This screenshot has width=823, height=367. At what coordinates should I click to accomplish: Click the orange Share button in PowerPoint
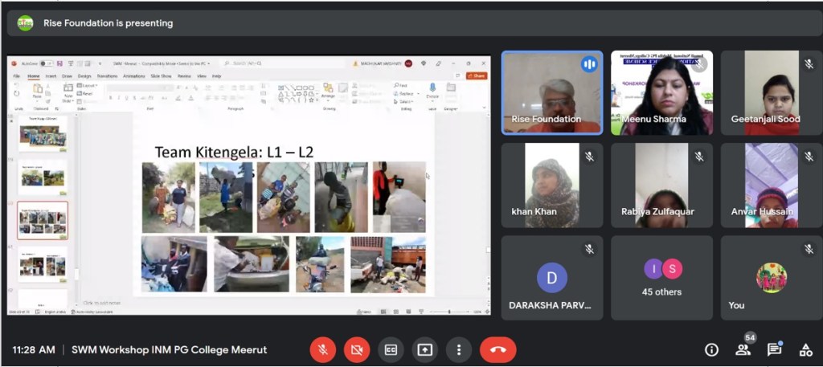477,75
